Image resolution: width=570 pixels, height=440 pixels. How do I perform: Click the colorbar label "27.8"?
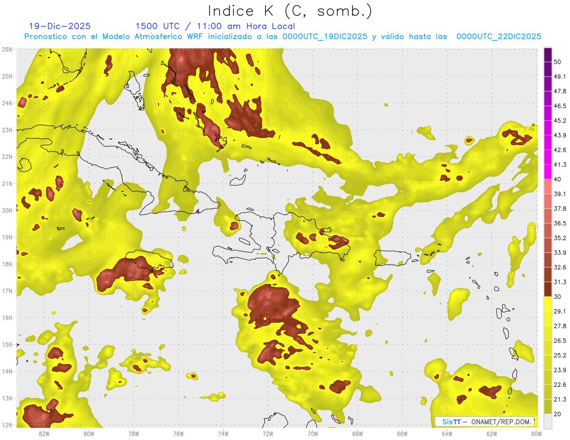pos(560,326)
